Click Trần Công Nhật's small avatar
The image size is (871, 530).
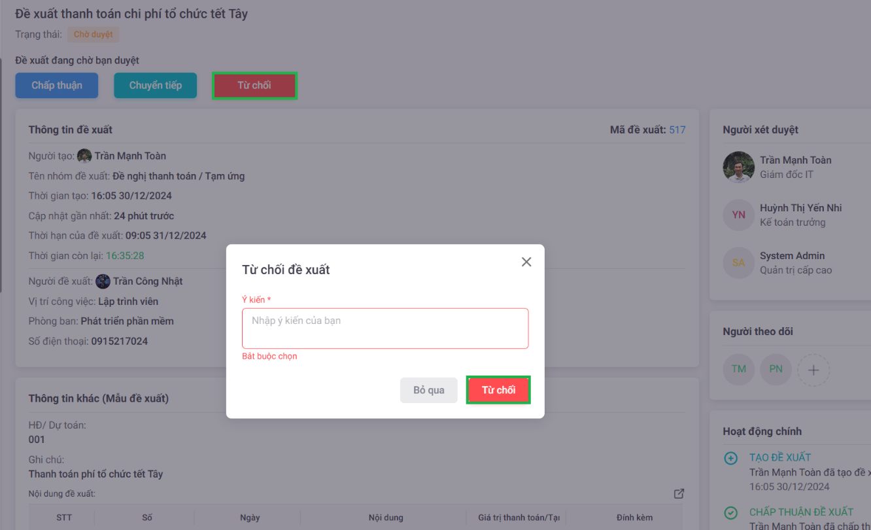point(103,281)
